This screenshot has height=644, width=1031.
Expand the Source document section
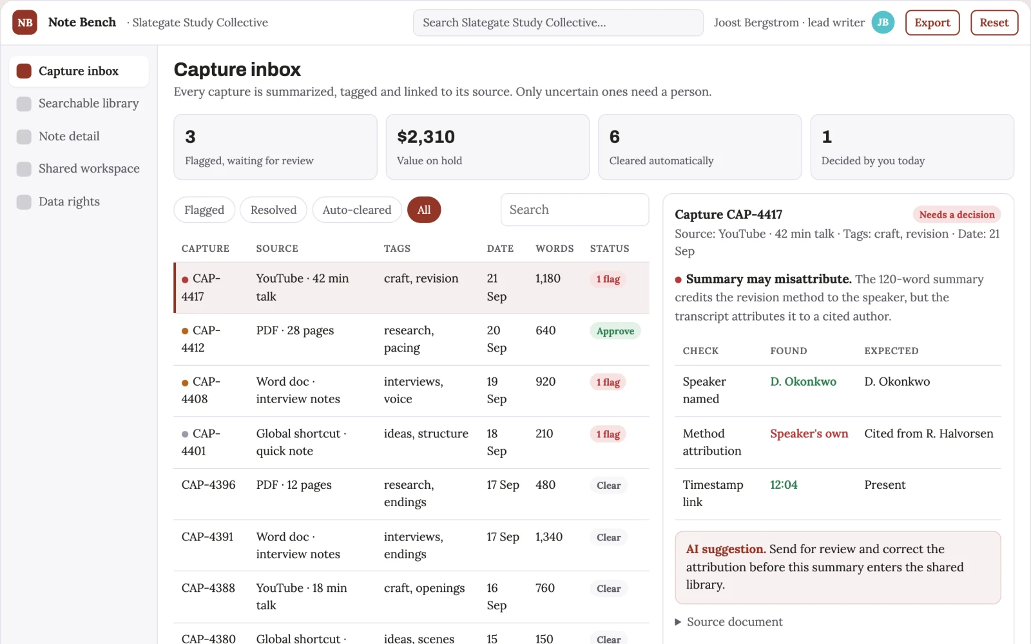point(728,622)
